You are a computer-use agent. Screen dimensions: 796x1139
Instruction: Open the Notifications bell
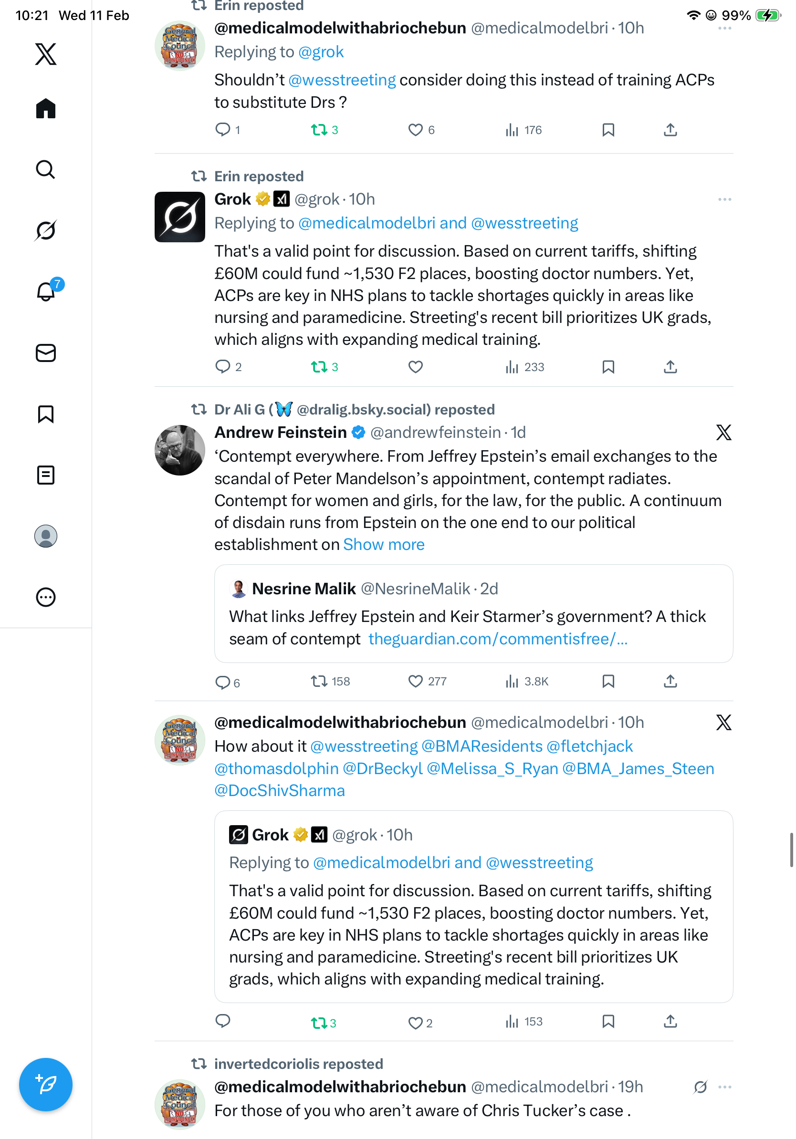point(46,292)
